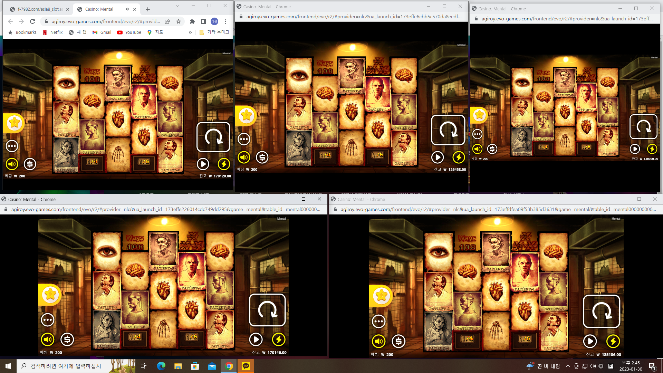
Task: Open the Chrome profile avatar
Action: click(214, 21)
